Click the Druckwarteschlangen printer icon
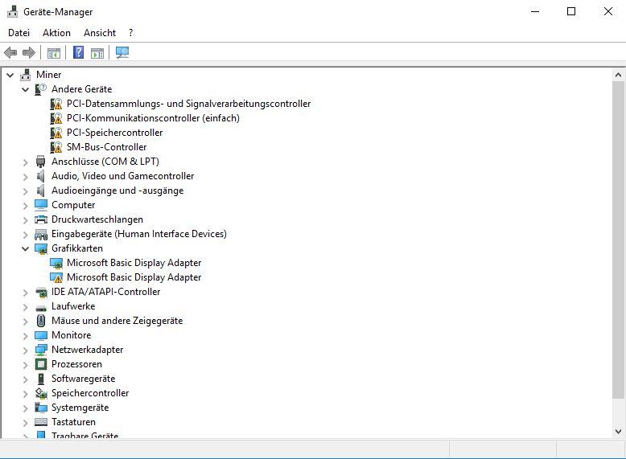 click(41, 219)
